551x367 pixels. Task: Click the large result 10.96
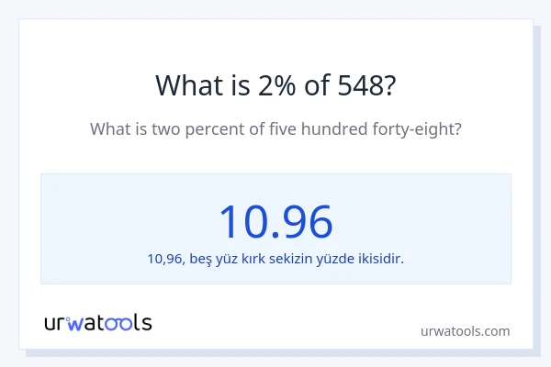[275, 221]
